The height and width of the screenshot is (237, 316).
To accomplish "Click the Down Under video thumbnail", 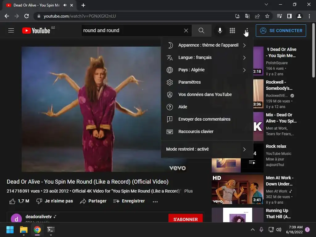I will (237, 189).
